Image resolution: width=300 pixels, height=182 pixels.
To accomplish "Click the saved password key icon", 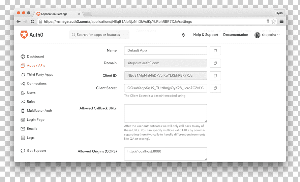I will click(268, 22).
